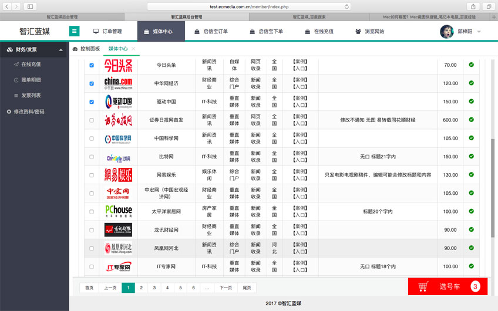
Task: Click the 龙讯财经 logo thumbnail
Action: click(x=118, y=230)
